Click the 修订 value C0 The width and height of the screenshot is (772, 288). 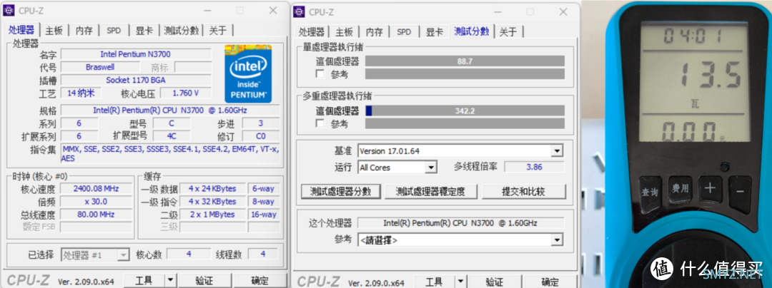click(x=260, y=136)
